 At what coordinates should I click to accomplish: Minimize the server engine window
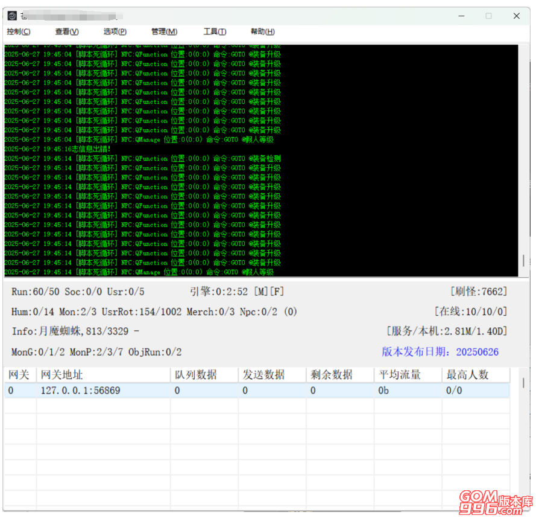[461, 16]
